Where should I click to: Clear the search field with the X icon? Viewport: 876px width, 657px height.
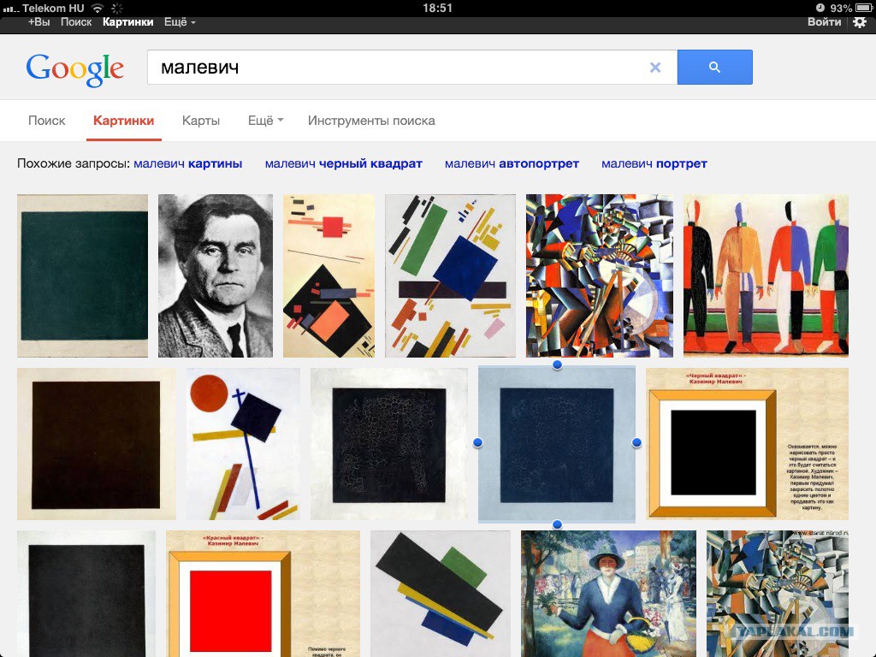[x=655, y=68]
